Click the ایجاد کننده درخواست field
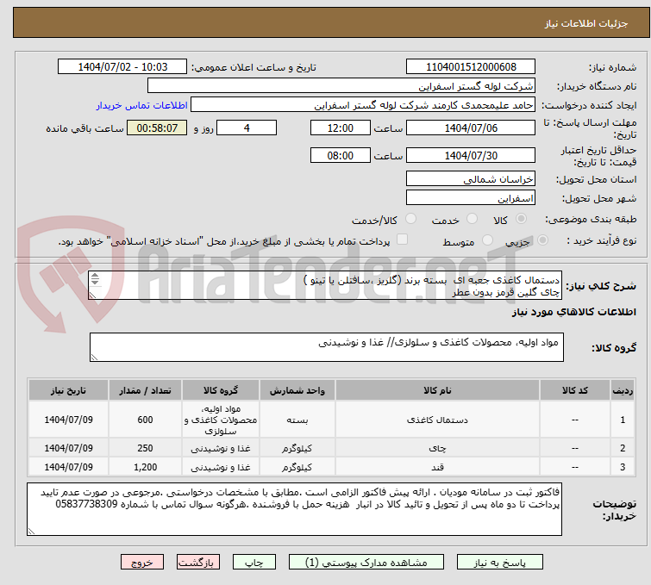 363,105
